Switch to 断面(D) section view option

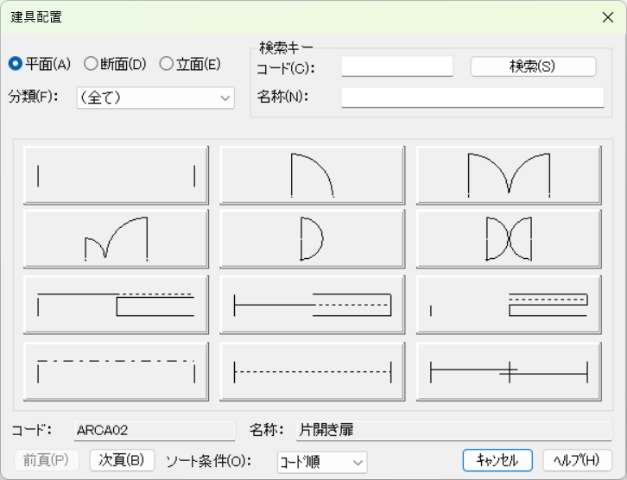point(91,63)
